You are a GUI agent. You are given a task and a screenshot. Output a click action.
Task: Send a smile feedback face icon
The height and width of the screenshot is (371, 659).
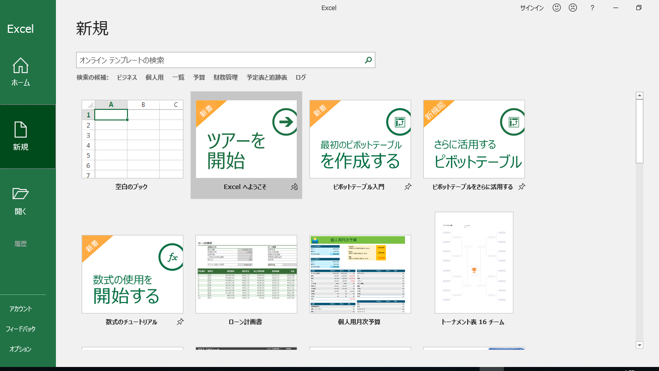click(x=557, y=8)
